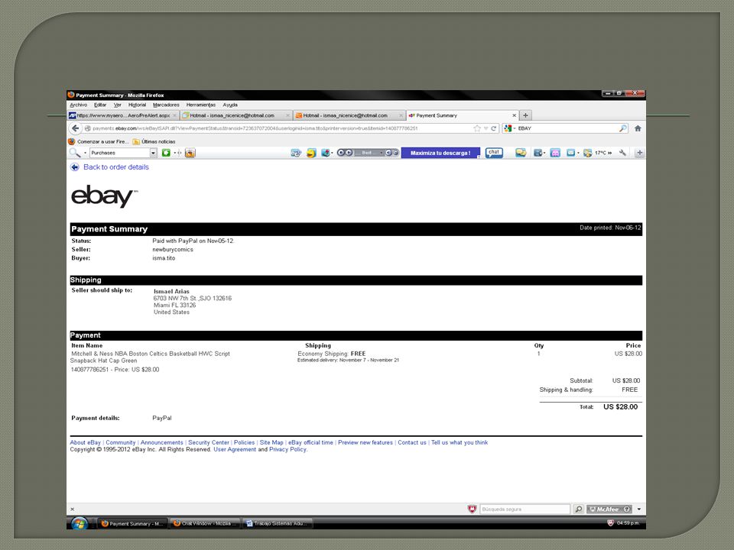Viewport: 734px width, 550px height.
Task: Switch to the Payment Summary tab
Action: click(462, 115)
